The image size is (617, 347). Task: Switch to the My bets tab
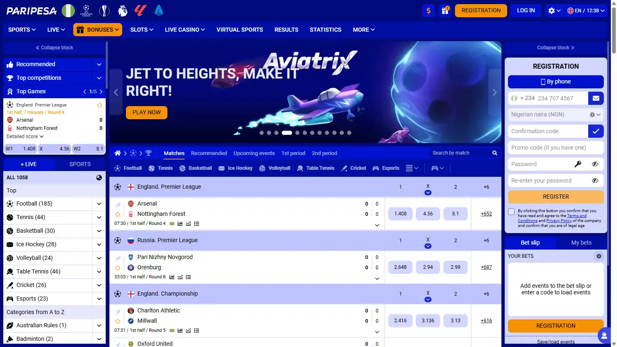581,243
